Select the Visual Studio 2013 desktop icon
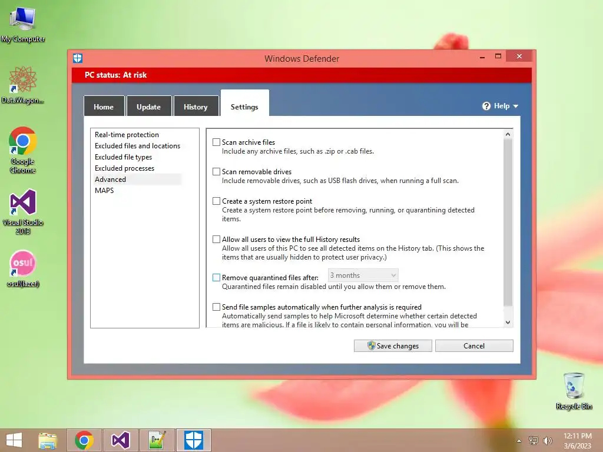This screenshot has height=452, width=603. pyautogui.click(x=23, y=211)
